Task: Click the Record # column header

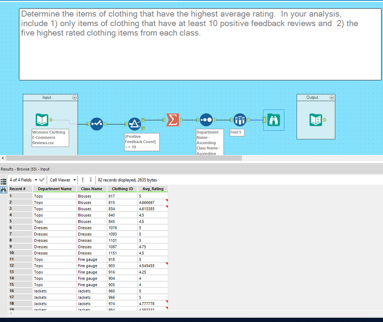Action: click(x=21, y=189)
